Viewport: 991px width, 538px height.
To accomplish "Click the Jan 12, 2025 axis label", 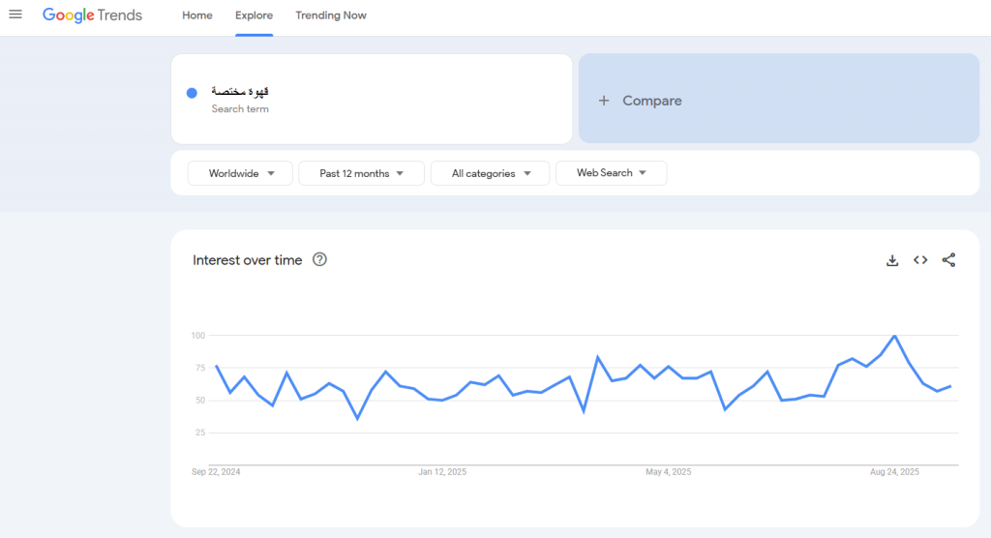I will coord(442,472).
